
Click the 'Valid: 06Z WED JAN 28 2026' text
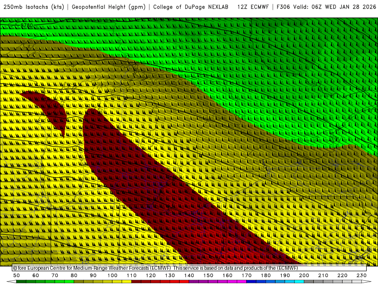coord(335,7)
